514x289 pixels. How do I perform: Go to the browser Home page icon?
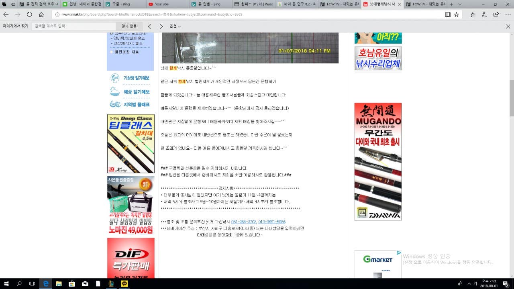pyautogui.click(x=41, y=14)
